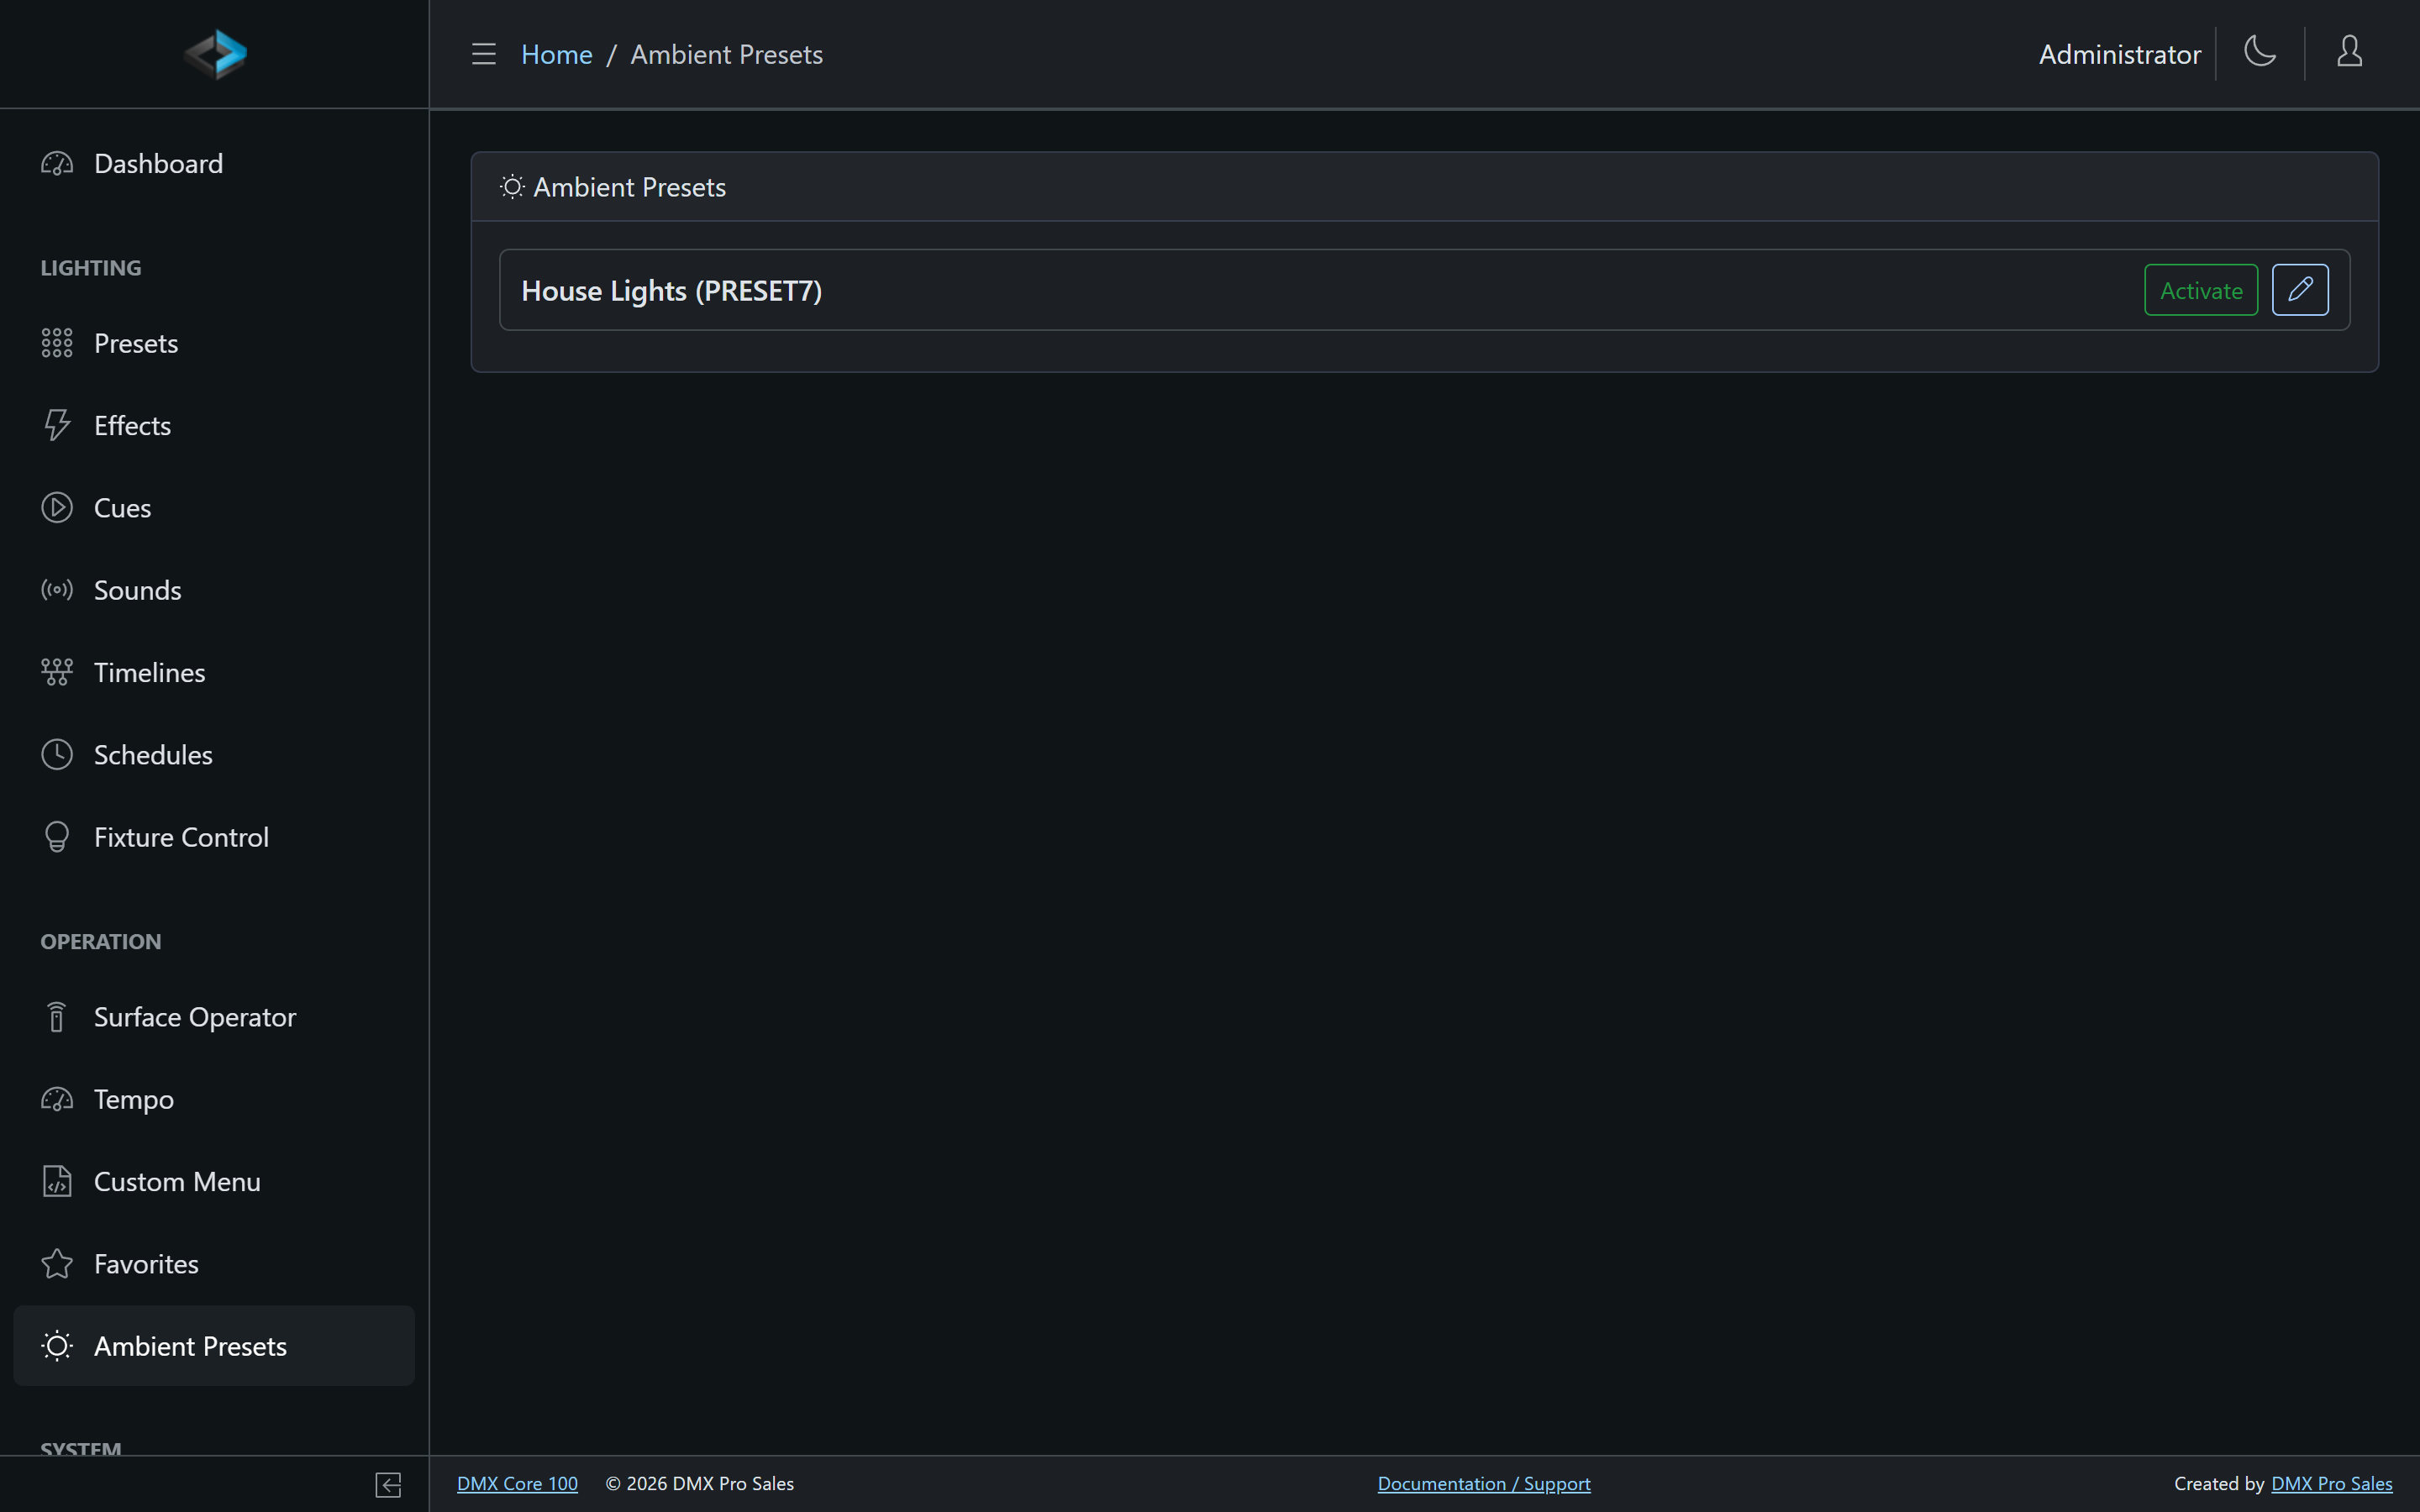
Task: Edit House Lights preset with pencil icon
Action: [x=2300, y=290]
